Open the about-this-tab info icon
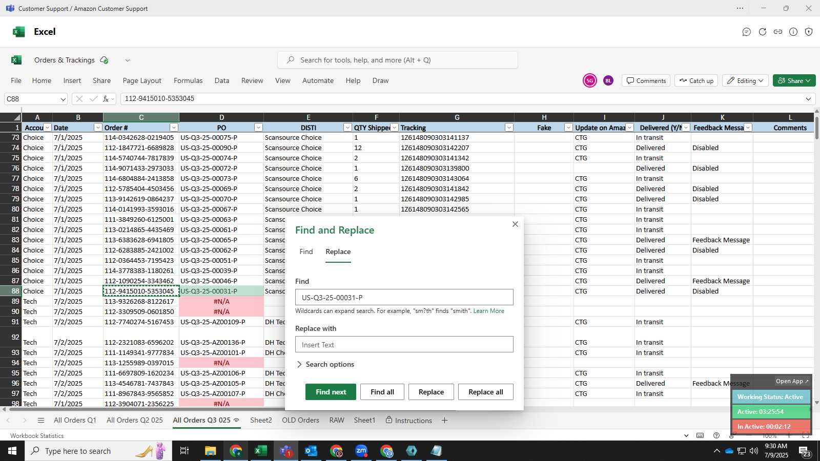Viewport: 820px width, 461px height. tap(793, 32)
